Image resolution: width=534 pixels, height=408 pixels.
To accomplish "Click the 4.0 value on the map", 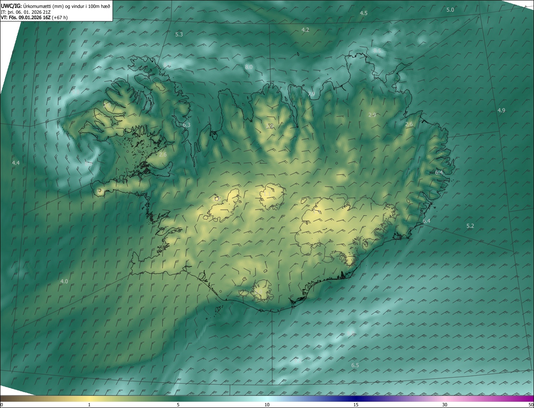I will 64,282.
